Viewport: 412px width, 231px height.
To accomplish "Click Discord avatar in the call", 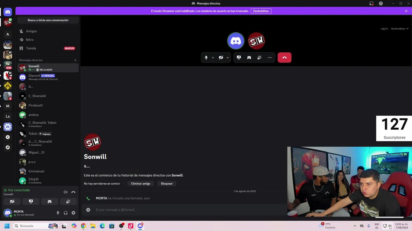I will [x=236, y=41].
